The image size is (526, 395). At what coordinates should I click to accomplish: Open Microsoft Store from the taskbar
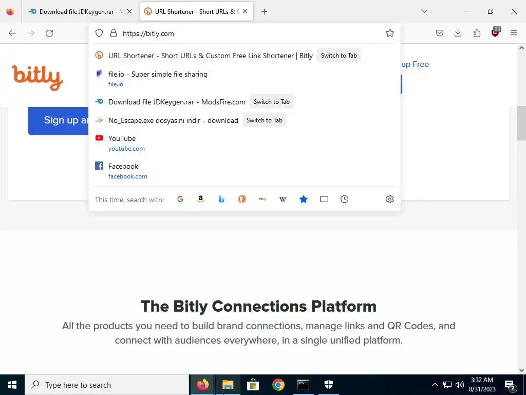point(253,385)
